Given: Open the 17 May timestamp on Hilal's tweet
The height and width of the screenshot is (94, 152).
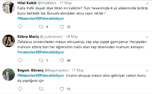Looking at the screenshot, I should coord(66,3).
